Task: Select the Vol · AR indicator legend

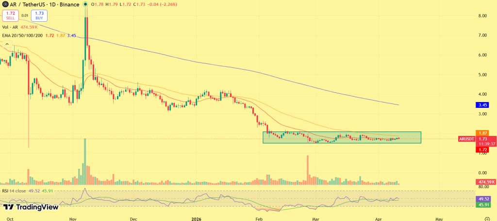Action: (12, 29)
